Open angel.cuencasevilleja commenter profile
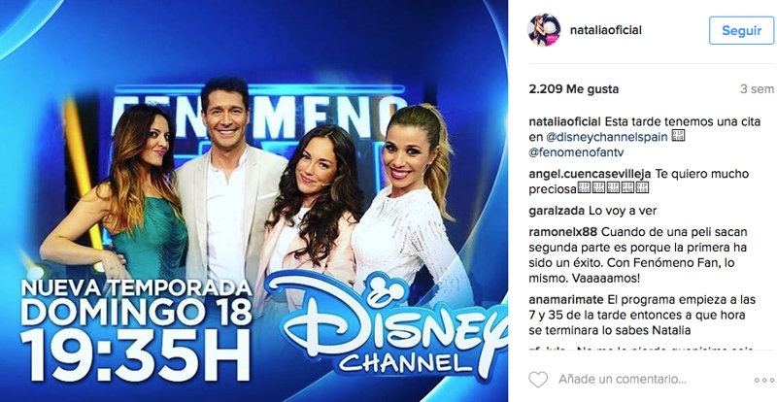Viewport: 777px width, 402px height. (x=590, y=174)
